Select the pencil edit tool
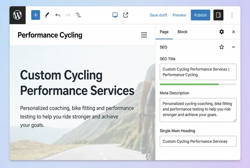This screenshot has height=168, width=250. 47,15
